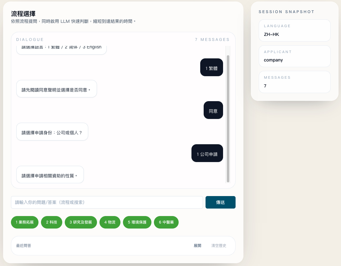Click the user message 1 公司申請
Viewport: 341px width, 266px height.
[x=207, y=153]
